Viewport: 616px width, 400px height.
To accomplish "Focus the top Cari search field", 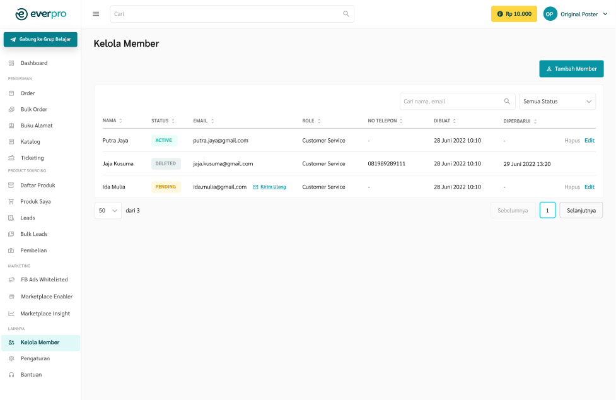I will click(x=232, y=14).
